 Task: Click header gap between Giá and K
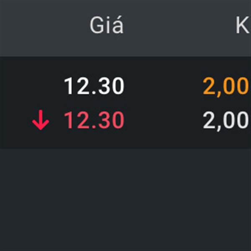(x=179, y=25)
